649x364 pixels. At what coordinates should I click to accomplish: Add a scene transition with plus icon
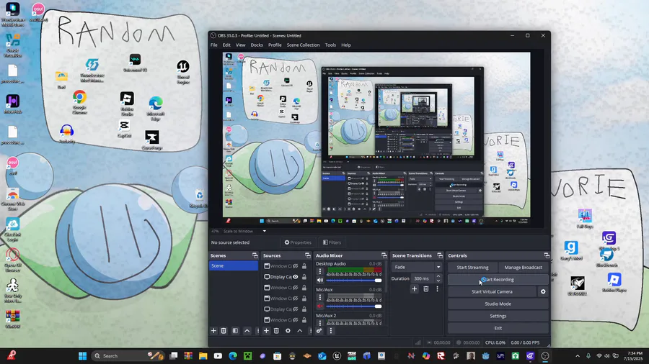[414, 289]
